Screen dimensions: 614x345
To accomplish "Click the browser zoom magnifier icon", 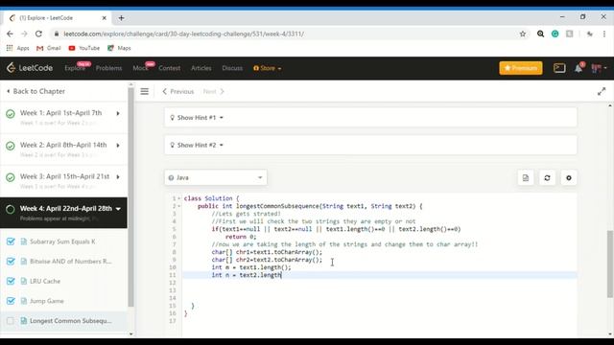I will tap(540, 34).
